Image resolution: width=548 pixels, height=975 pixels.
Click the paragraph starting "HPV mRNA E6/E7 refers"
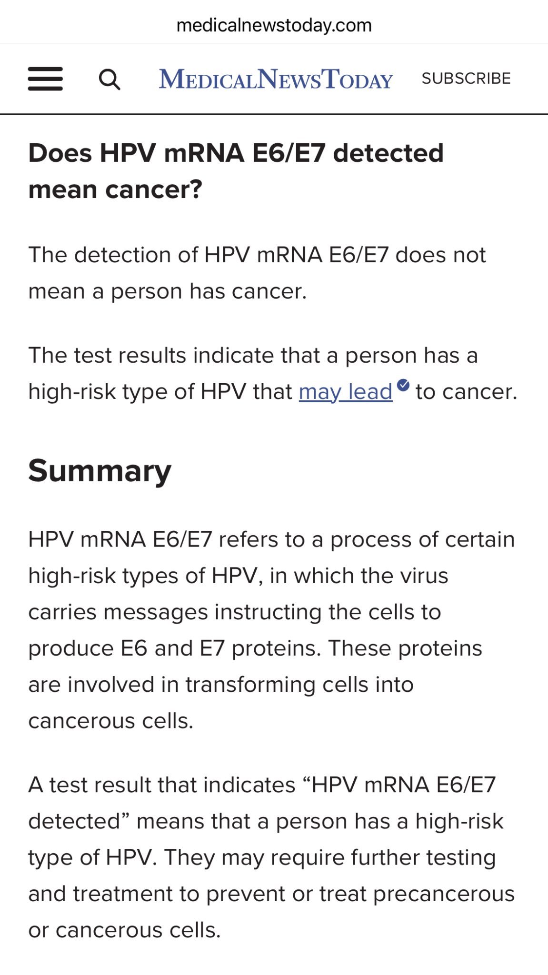(271, 539)
